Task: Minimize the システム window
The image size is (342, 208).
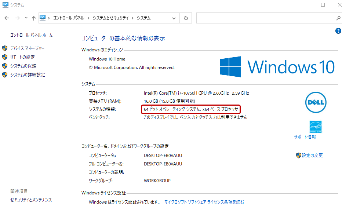Action: pos(306,5)
